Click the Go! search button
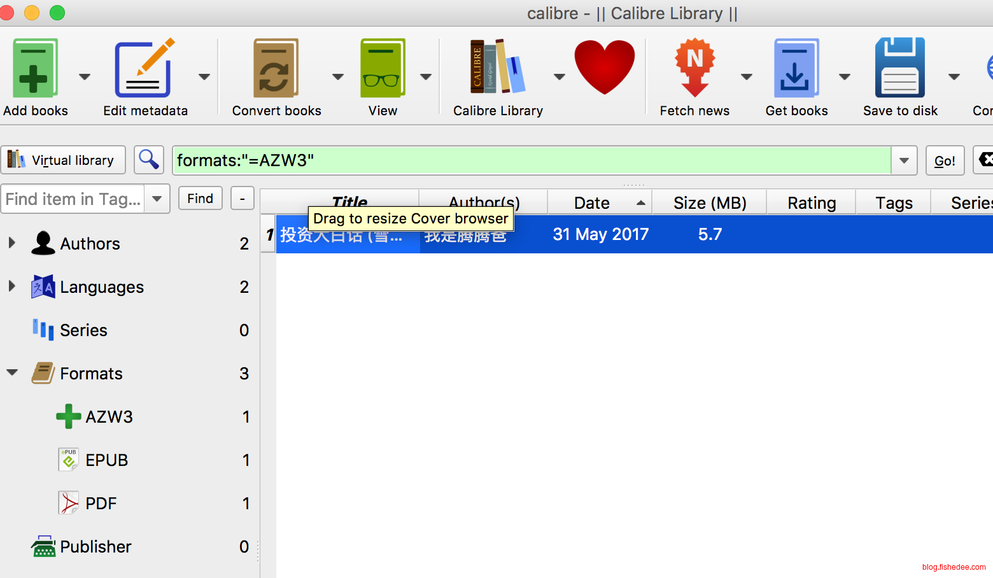 click(945, 160)
